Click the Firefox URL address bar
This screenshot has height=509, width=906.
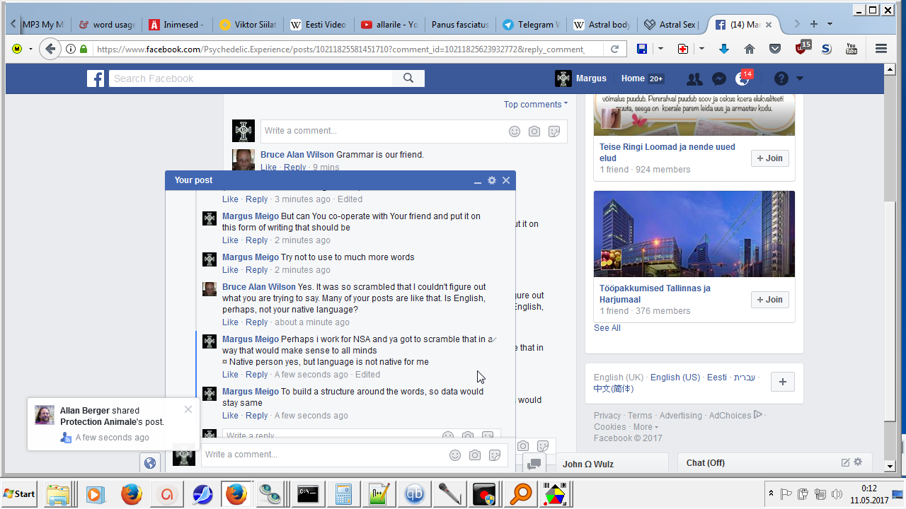pos(340,49)
